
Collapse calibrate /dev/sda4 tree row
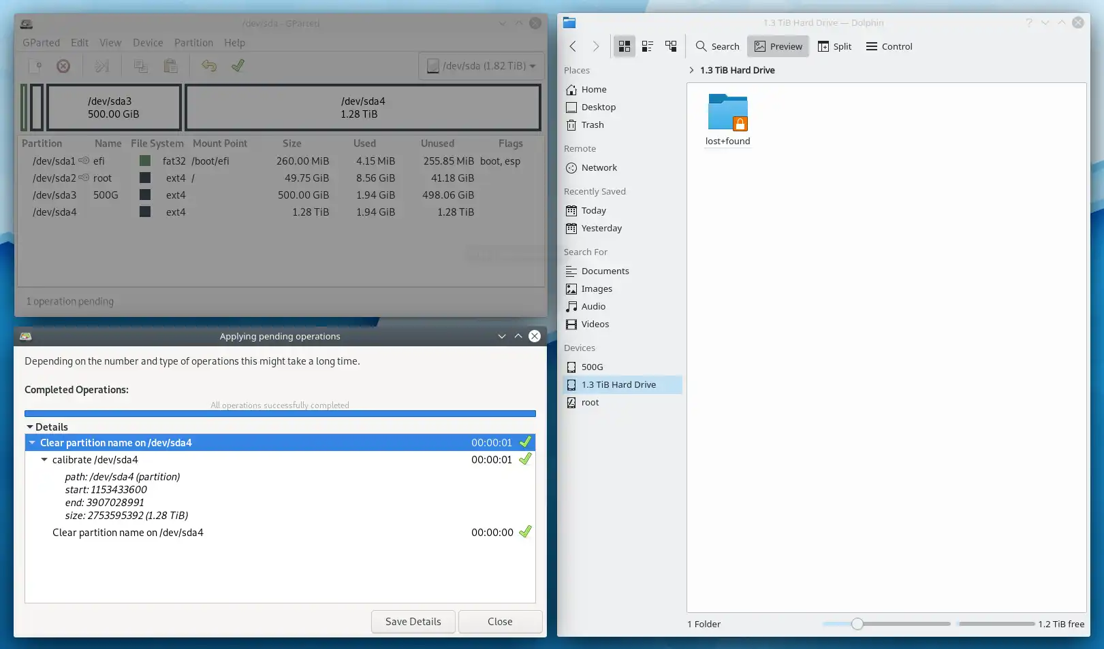coord(44,460)
